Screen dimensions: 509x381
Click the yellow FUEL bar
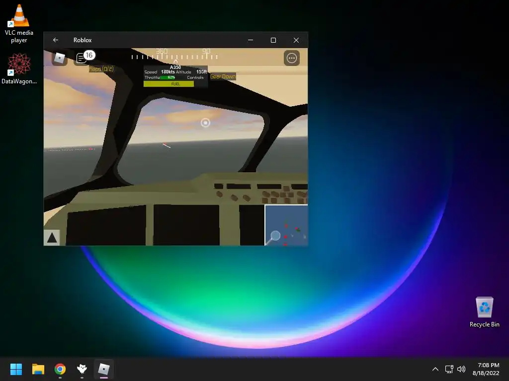(x=169, y=84)
